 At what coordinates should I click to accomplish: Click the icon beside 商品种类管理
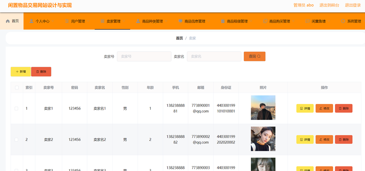tap(138, 21)
